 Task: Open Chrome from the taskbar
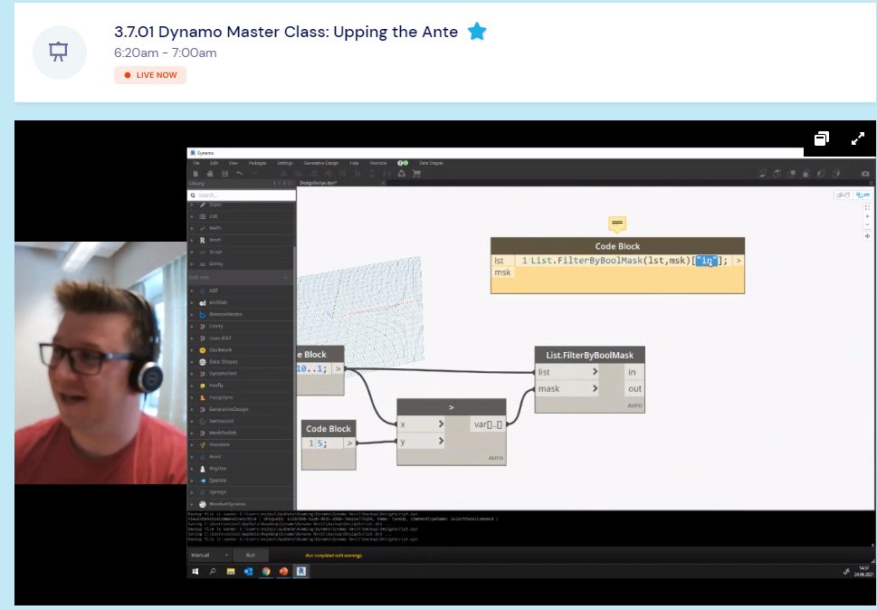(266, 571)
